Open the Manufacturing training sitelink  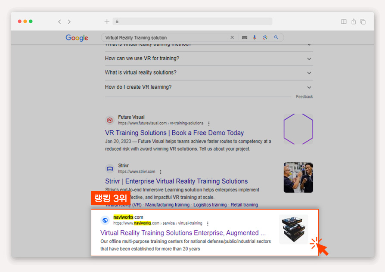click(x=167, y=205)
